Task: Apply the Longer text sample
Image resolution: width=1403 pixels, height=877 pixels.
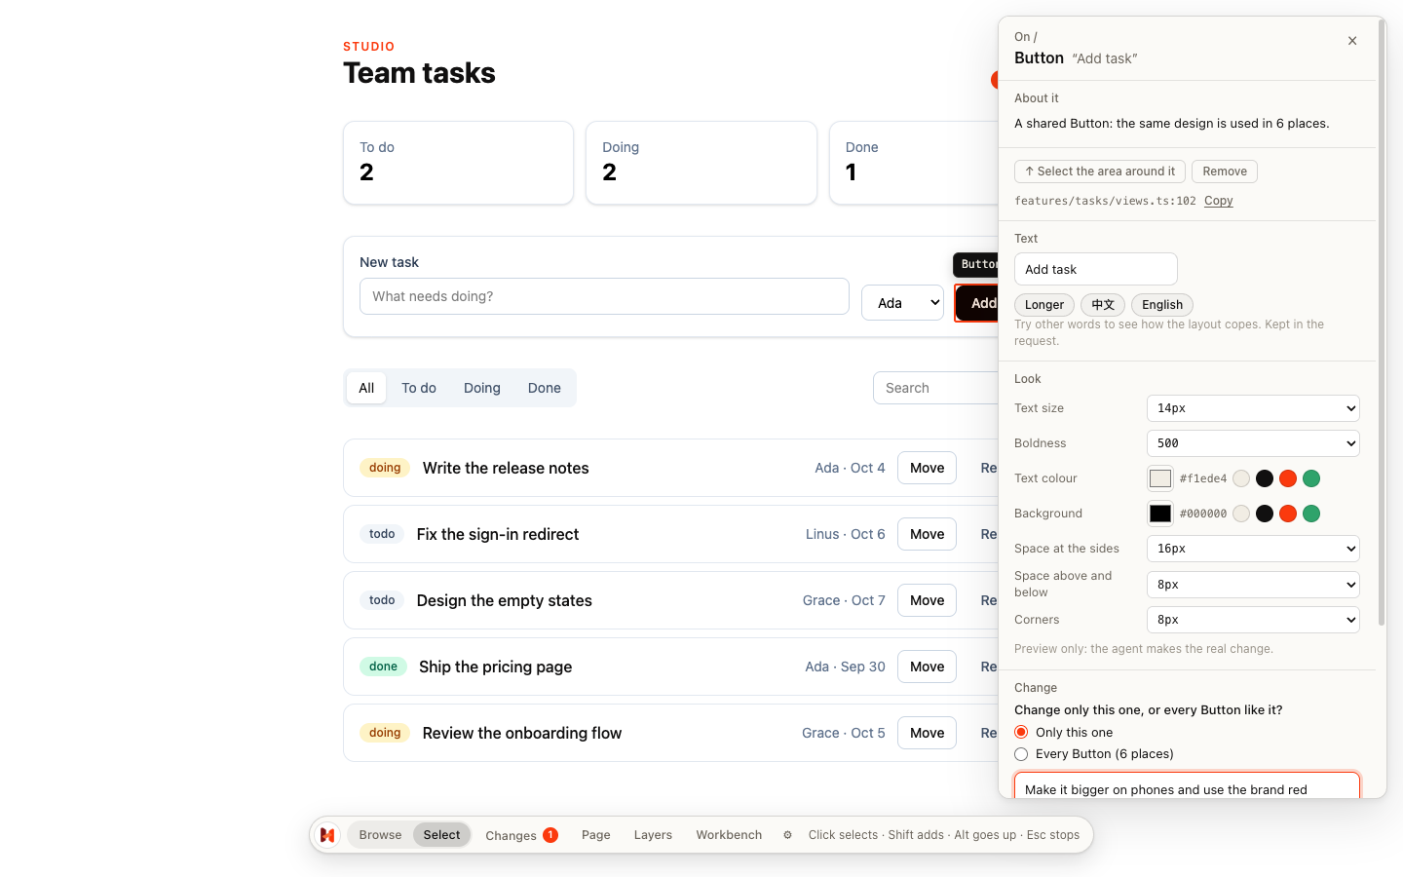Action: [1044, 305]
